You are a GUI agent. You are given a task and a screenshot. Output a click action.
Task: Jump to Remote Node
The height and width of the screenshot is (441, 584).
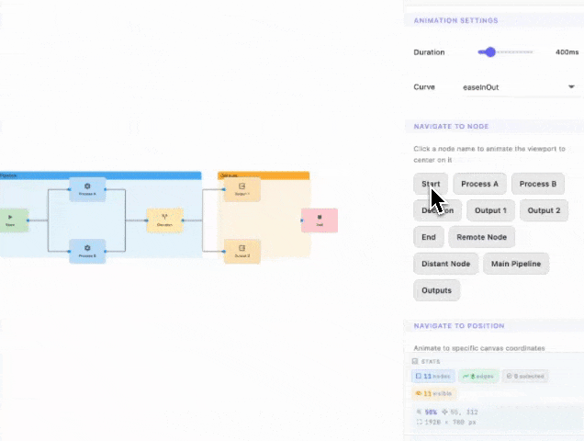pos(481,237)
